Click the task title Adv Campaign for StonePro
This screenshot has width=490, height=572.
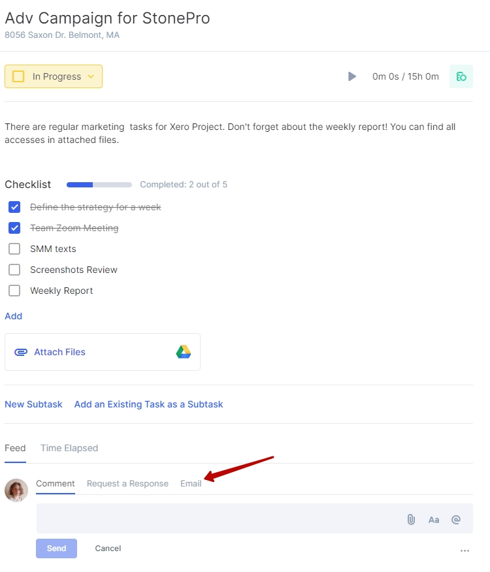(x=107, y=18)
